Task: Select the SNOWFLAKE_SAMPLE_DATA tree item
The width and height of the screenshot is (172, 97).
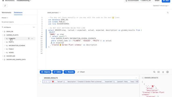Action: point(16,60)
